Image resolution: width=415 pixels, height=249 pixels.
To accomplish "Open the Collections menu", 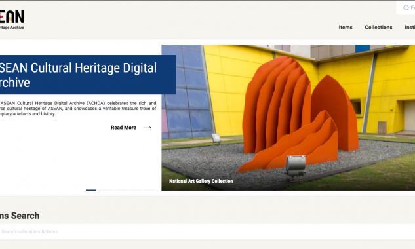I will (378, 28).
